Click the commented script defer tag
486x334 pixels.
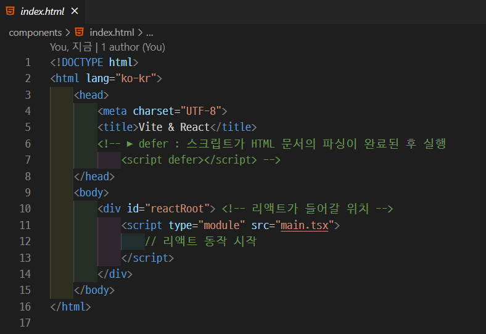pos(189,160)
